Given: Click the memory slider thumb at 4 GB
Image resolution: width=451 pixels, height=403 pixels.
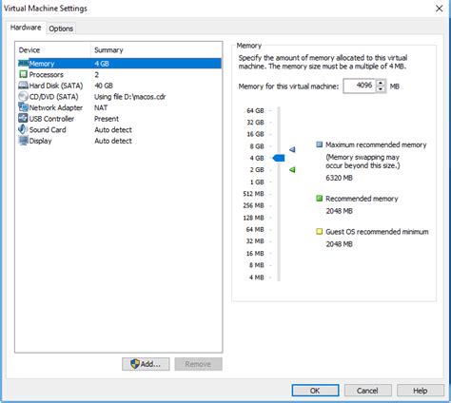Looking at the screenshot, I should (x=279, y=158).
